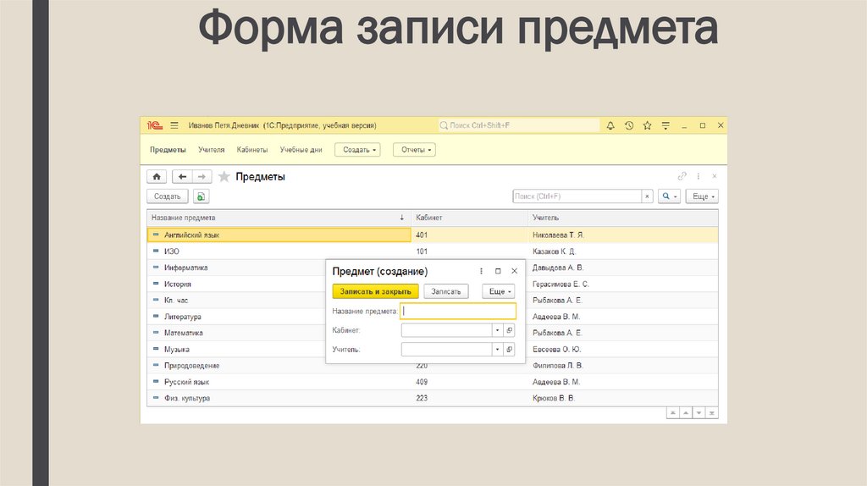The height and width of the screenshot is (486, 867).
Task: Open history clock icon
Action: [x=629, y=125]
